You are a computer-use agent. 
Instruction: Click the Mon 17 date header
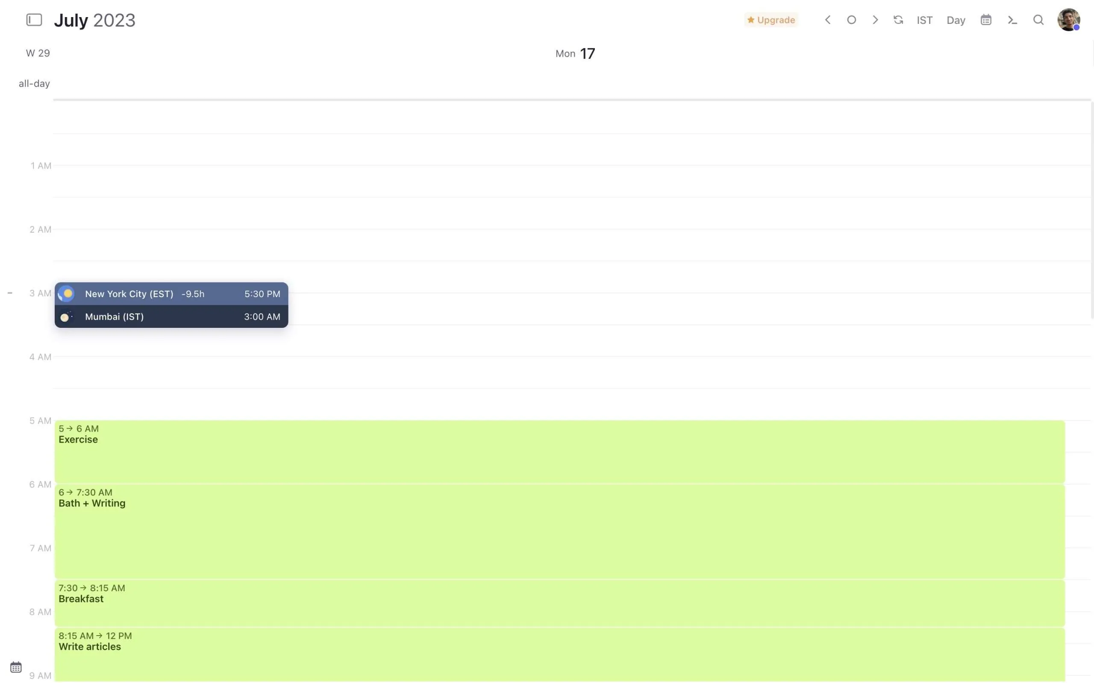click(x=575, y=53)
